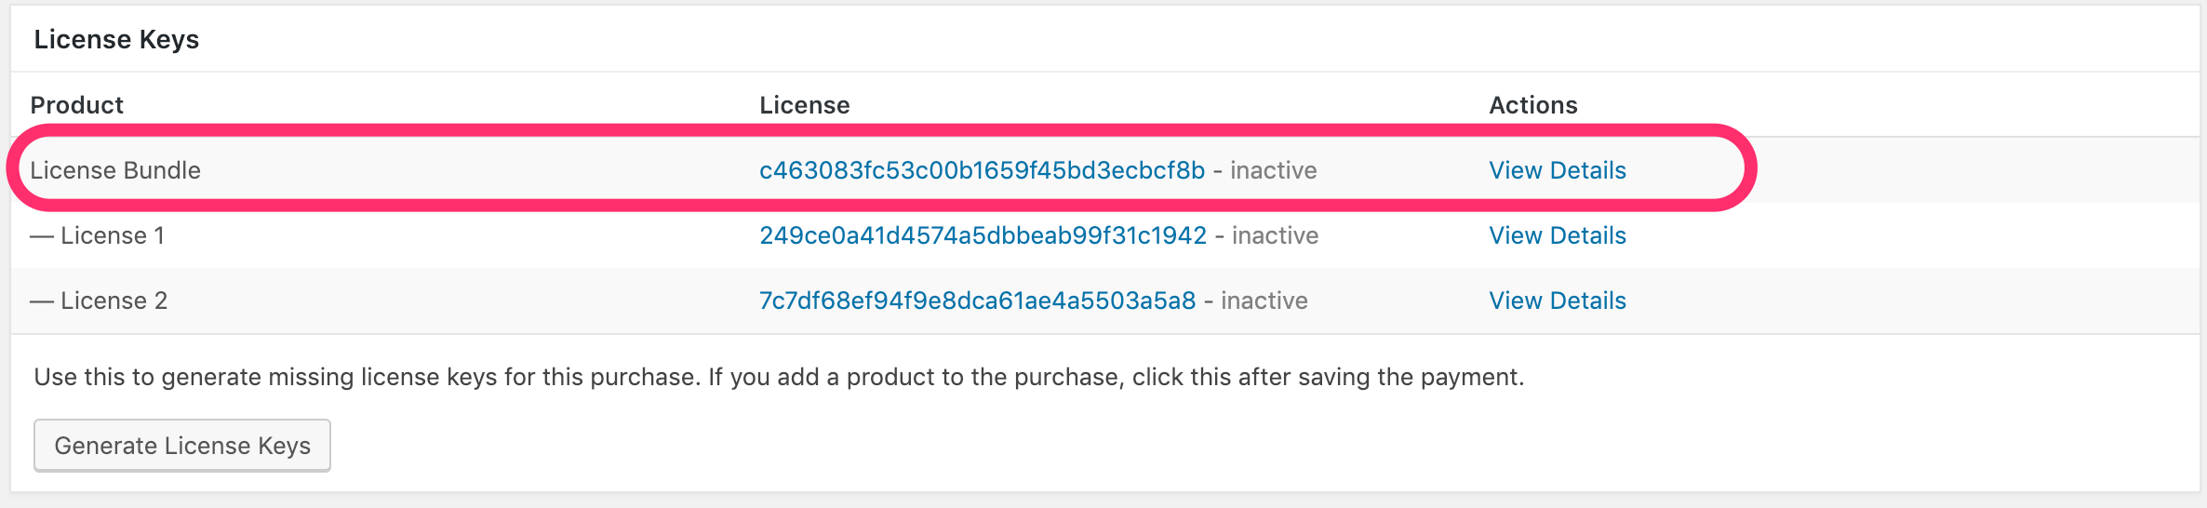Click the help text about missing license keys
2207x508 pixels.
point(778,377)
